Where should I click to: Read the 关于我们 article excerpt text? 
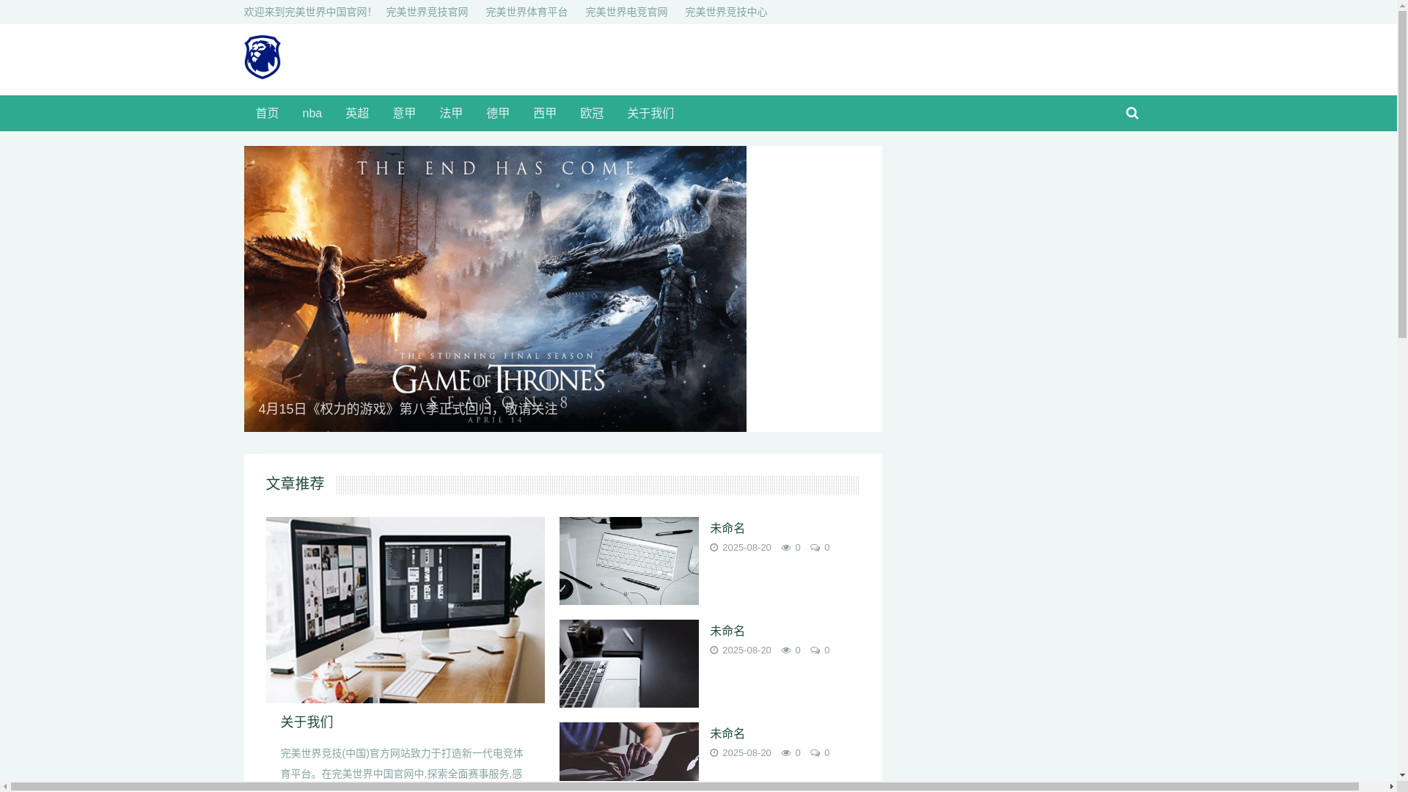tap(402, 763)
